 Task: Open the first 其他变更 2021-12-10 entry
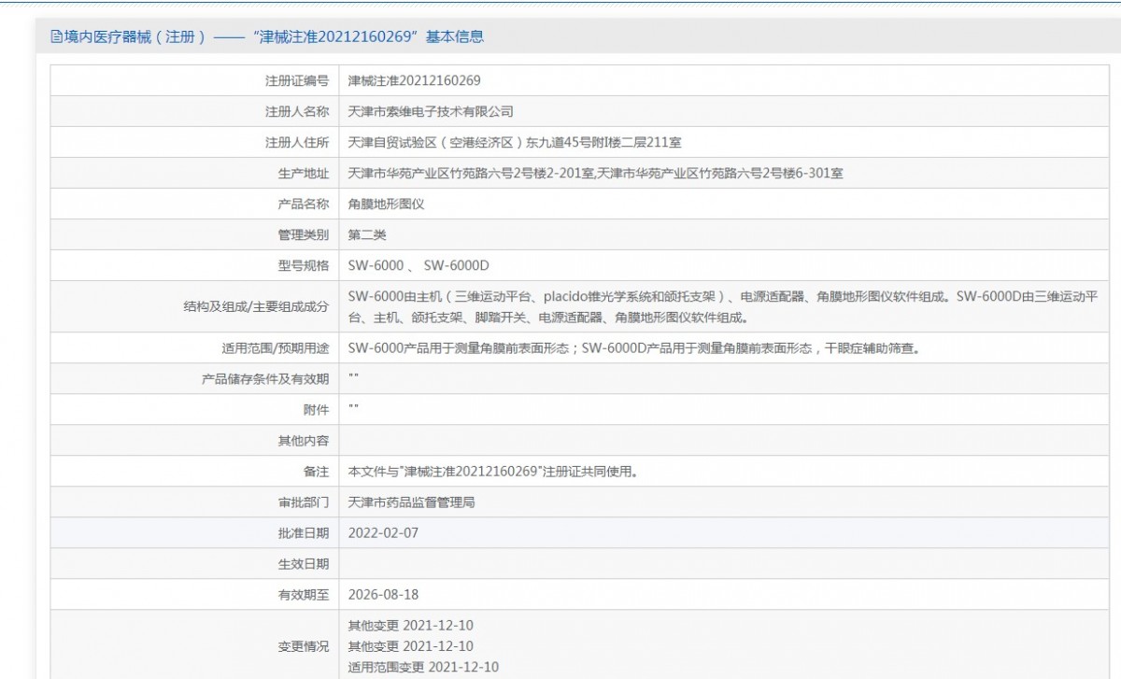tap(410, 626)
